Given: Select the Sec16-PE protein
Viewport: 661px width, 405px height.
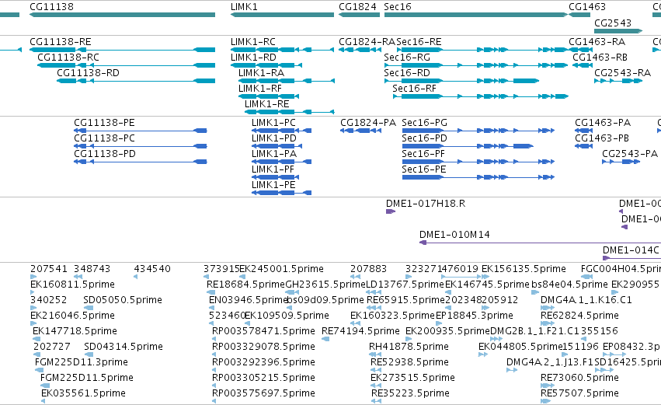Looking at the screenshot, I should click(x=423, y=169).
